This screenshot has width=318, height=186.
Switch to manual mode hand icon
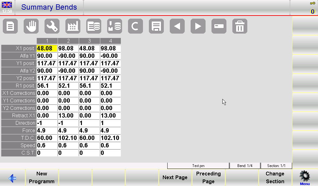coord(31,26)
